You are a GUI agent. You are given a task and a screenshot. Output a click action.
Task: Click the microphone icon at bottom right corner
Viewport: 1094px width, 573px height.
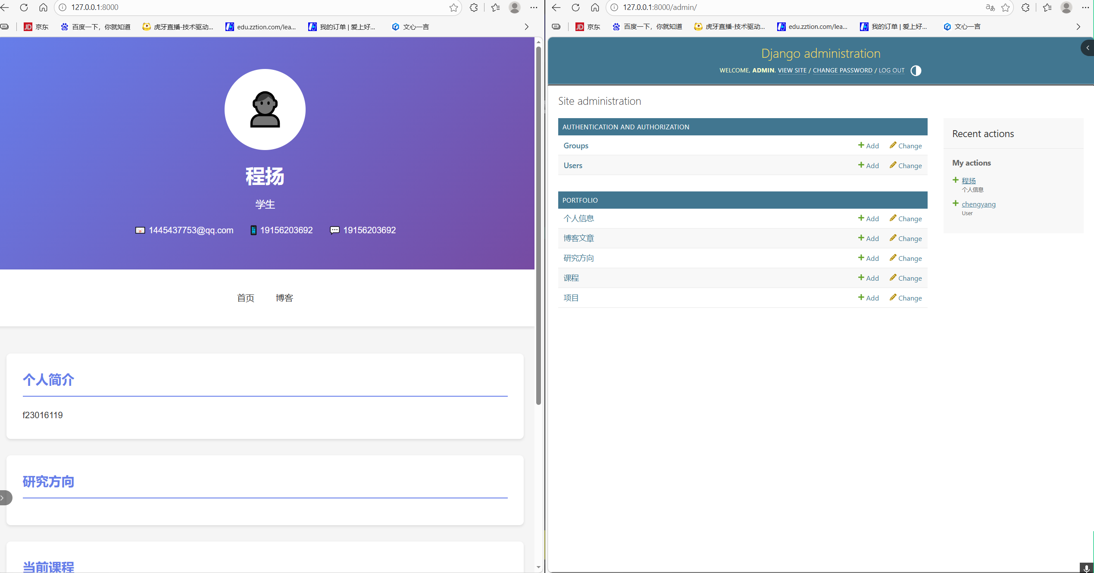point(1086,568)
